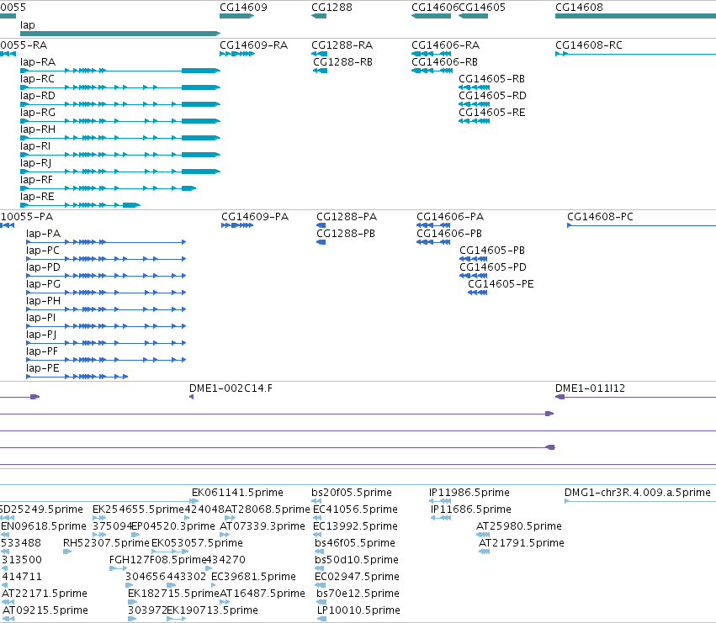Click transcript label lap-RD
Viewport: 716px width, 623px height.
pyautogui.click(x=38, y=96)
